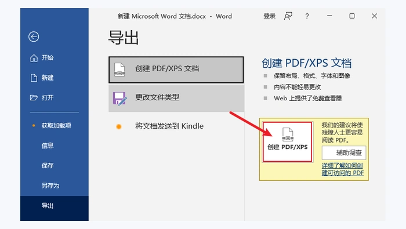The image size is (406, 229).
Task: Click 登录 to sign in
Action: point(269,16)
